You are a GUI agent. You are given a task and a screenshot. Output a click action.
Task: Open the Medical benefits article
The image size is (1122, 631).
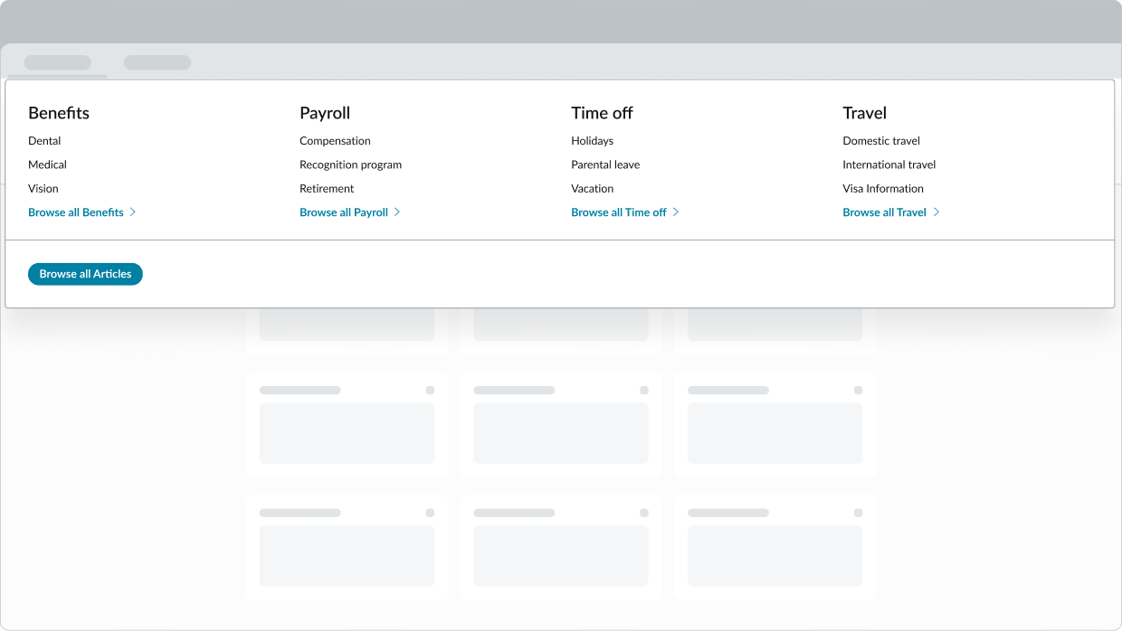(x=47, y=165)
